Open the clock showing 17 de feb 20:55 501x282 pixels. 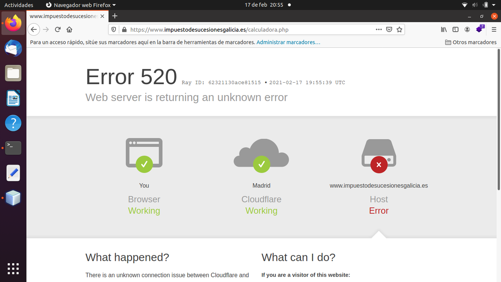(x=264, y=5)
